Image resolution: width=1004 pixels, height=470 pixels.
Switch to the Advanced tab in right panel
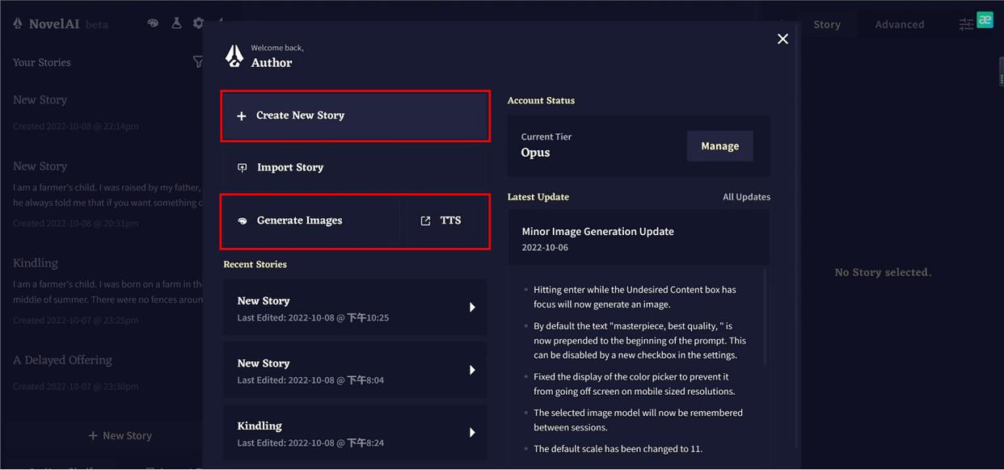coord(899,24)
